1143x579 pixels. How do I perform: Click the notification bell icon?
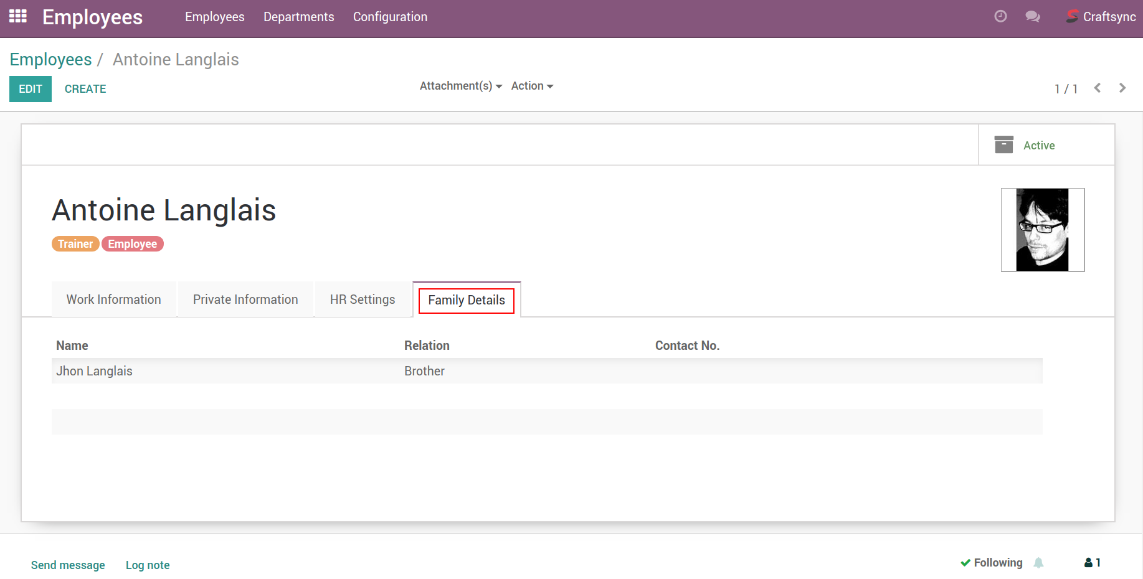click(1038, 563)
